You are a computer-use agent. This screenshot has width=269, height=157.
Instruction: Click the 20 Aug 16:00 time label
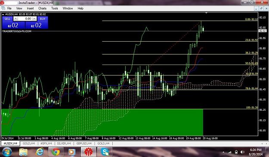(x=210, y=138)
